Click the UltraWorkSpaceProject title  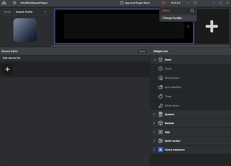pos(34,3)
